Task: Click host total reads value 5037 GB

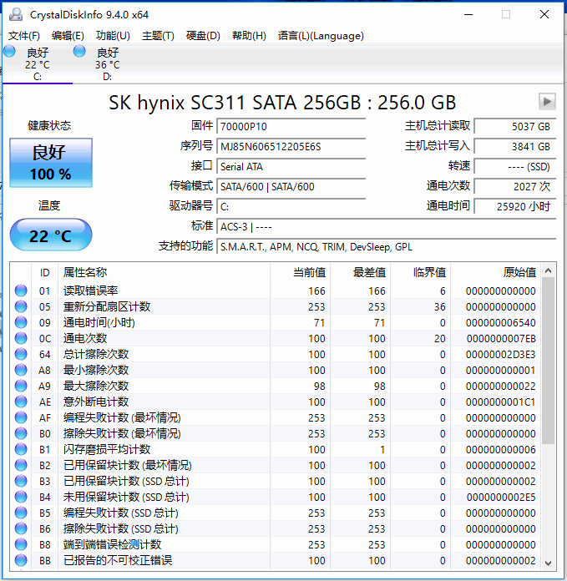Action: point(515,126)
